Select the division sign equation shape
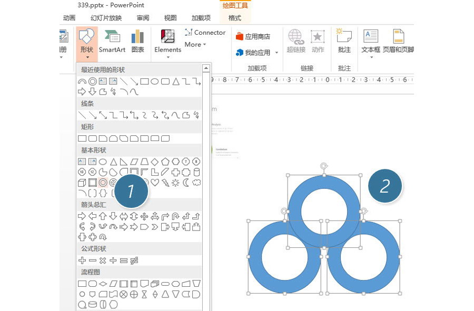Image resolution: width=474 pixels, height=311 pixels. tap(113, 260)
